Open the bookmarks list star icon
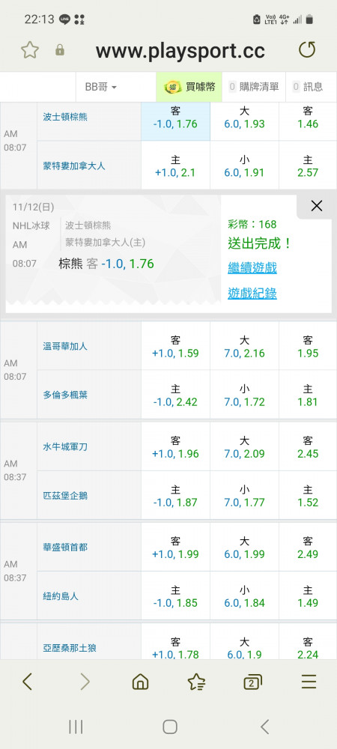The width and height of the screenshot is (337, 749). point(196,682)
